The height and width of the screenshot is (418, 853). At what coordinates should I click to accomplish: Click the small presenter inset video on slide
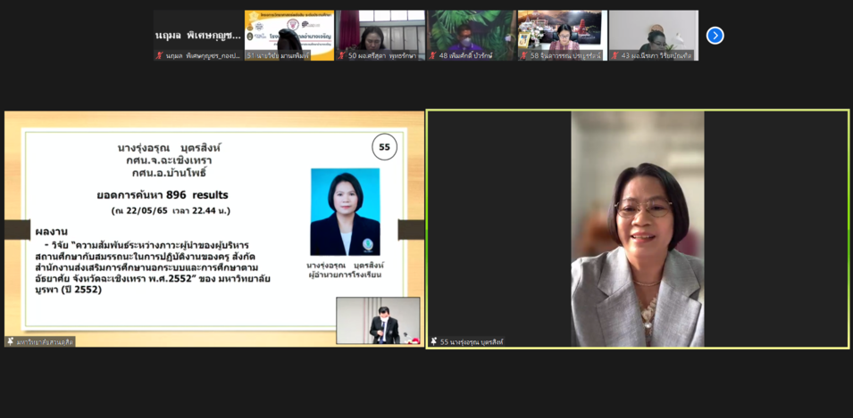click(x=378, y=320)
